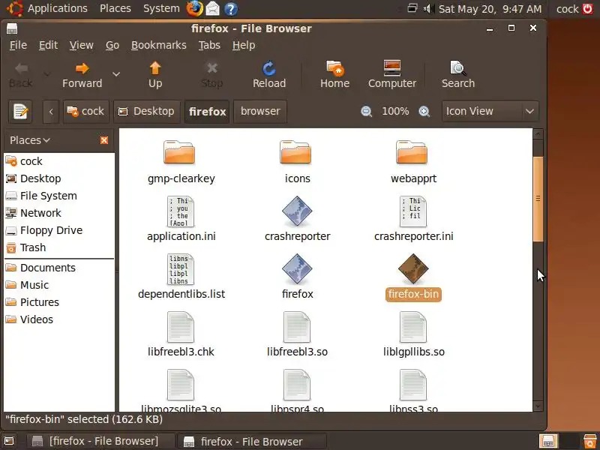Switch to the bracketed firefox taskbar window
The height and width of the screenshot is (450, 600).
click(100, 441)
